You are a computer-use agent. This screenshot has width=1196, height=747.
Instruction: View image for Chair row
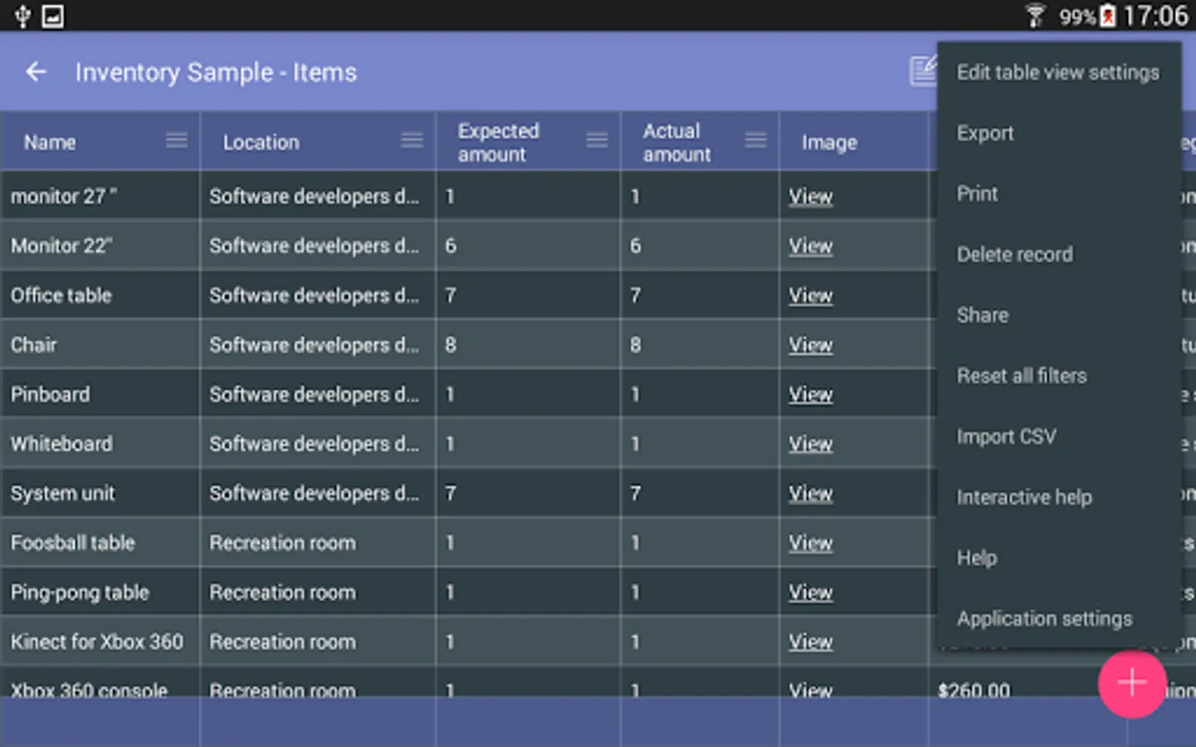811,345
